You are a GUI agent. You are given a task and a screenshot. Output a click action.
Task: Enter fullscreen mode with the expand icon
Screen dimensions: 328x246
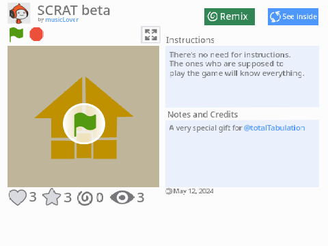pos(151,35)
